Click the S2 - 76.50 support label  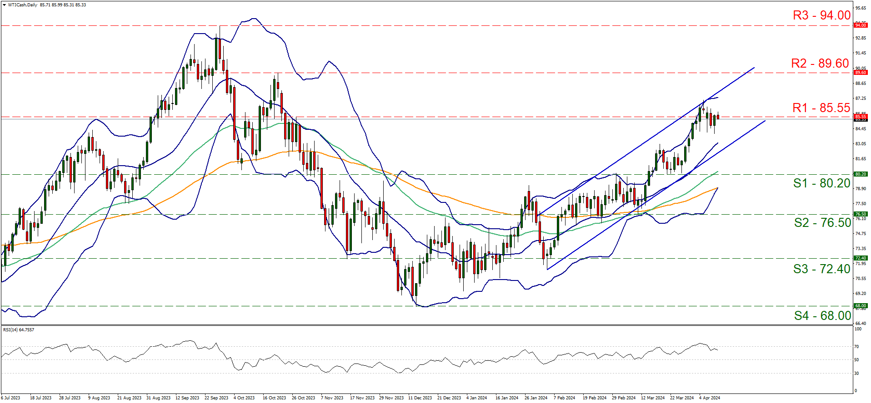point(822,223)
